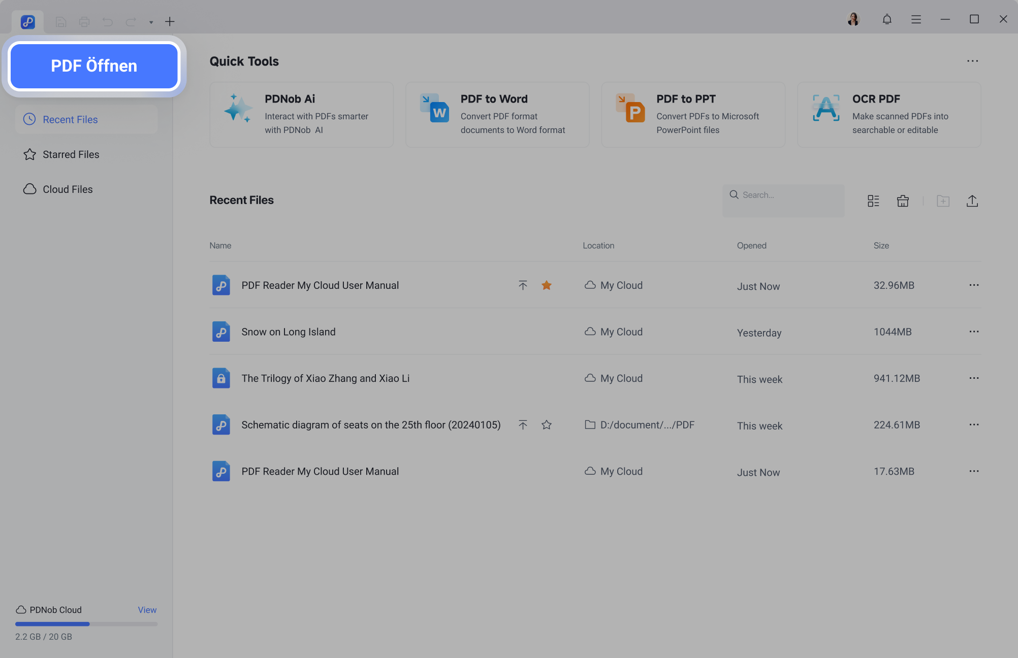Open notifications bell icon

pos(887,19)
